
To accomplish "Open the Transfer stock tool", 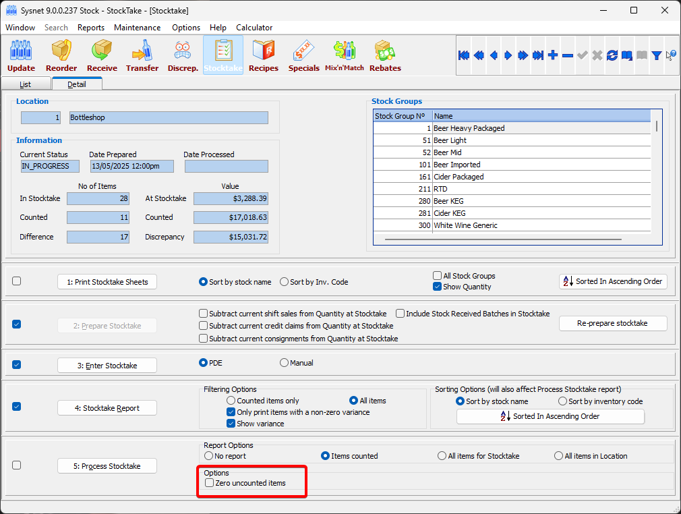I will pyautogui.click(x=142, y=55).
